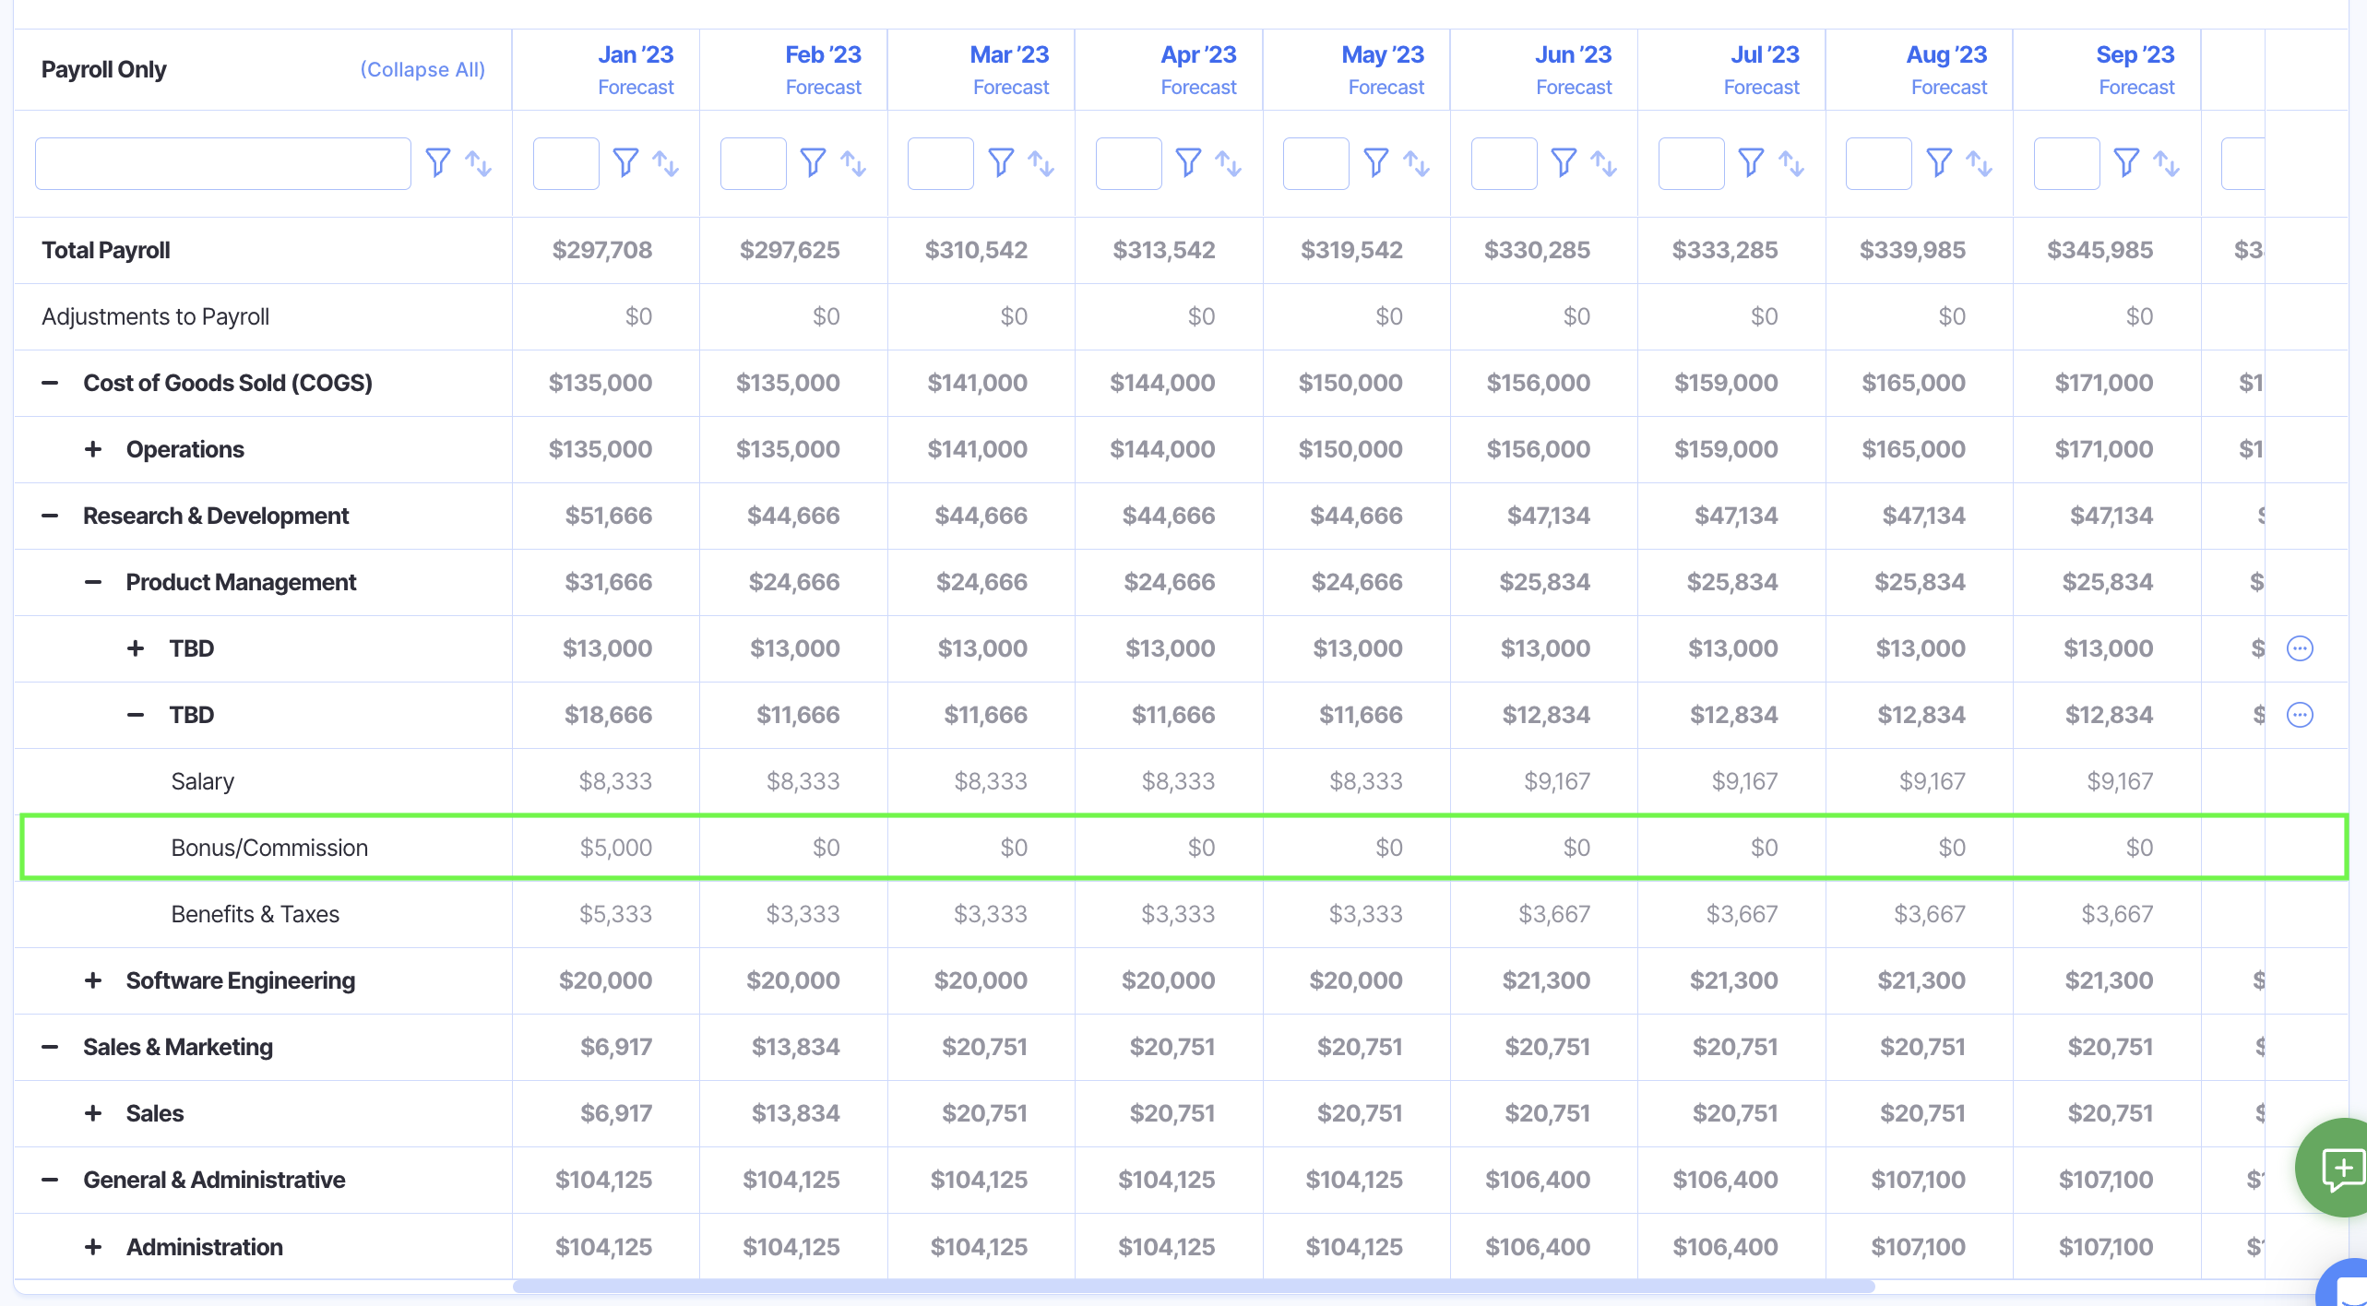Expand the Operations row

tap(93, 449)
